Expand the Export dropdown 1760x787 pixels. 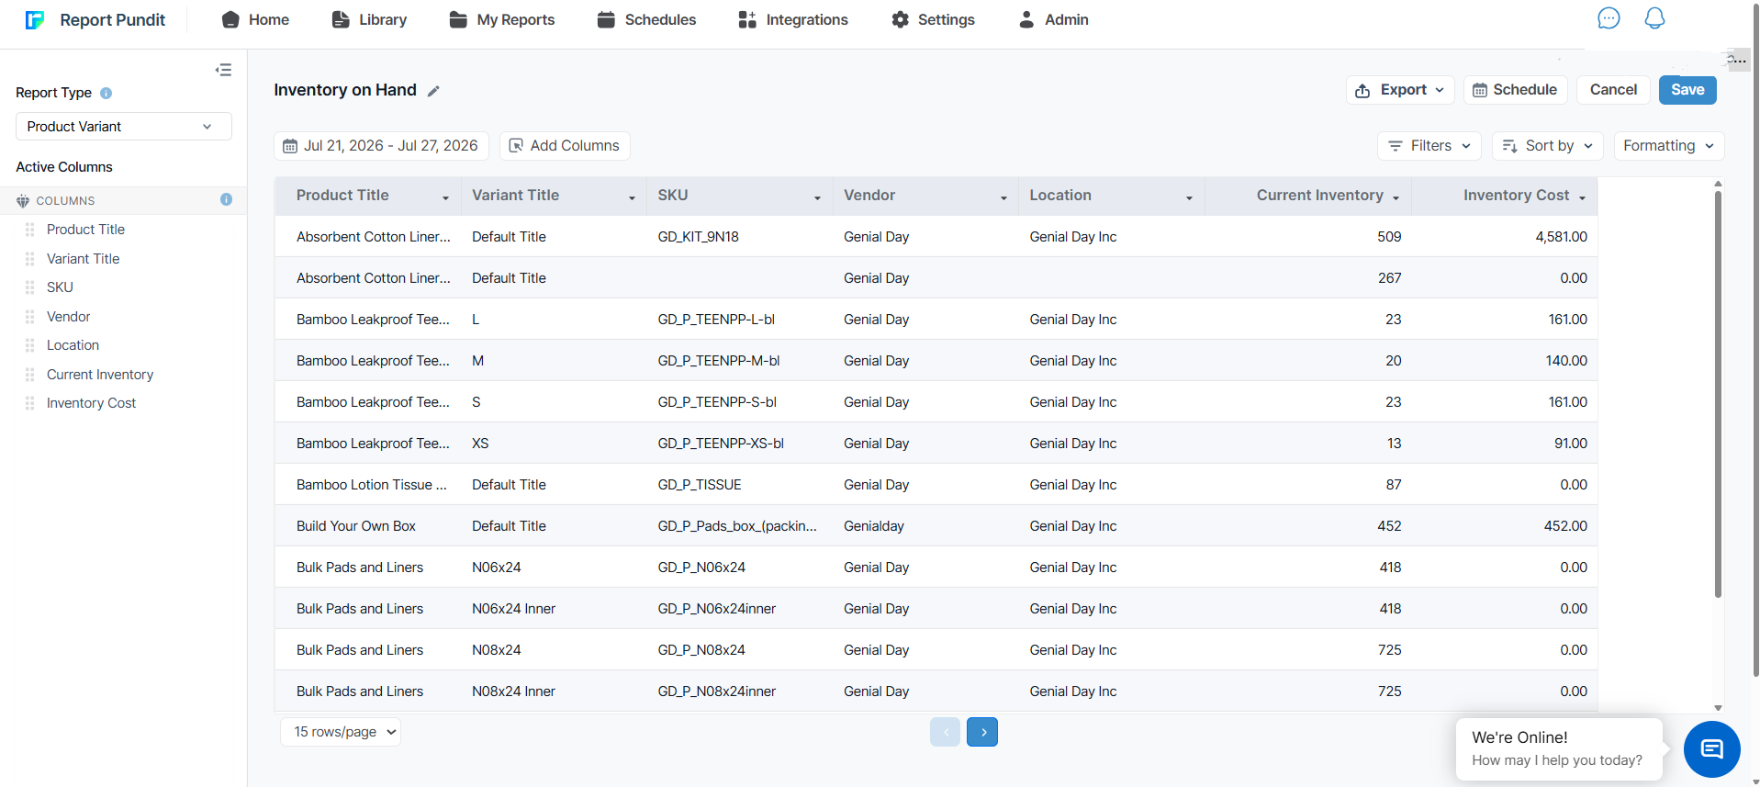click(x=1400, y=90)
